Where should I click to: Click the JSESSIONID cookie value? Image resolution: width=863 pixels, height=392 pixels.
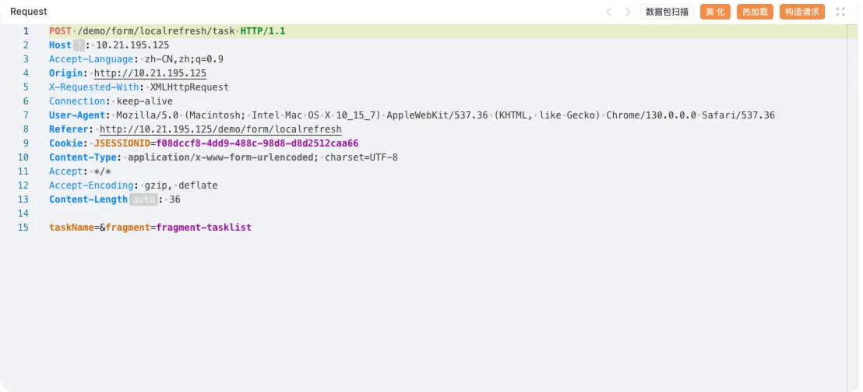click(258, 143)
